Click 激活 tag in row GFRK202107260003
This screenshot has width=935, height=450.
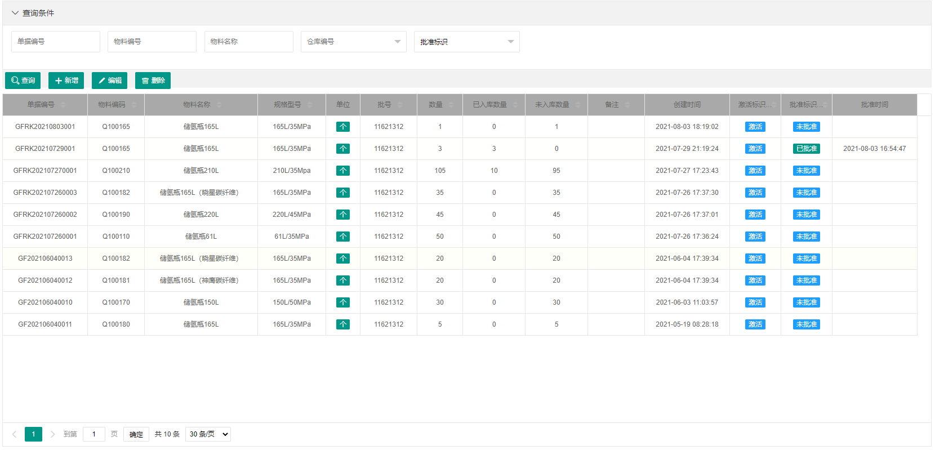point(755,193)
